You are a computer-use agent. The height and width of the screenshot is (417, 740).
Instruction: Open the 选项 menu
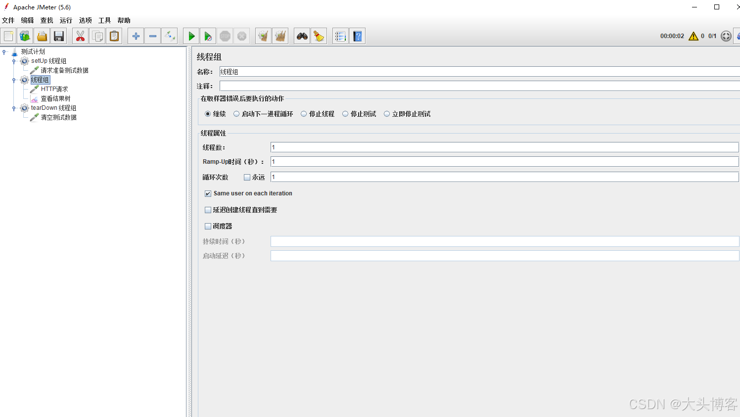coord(86,20)
